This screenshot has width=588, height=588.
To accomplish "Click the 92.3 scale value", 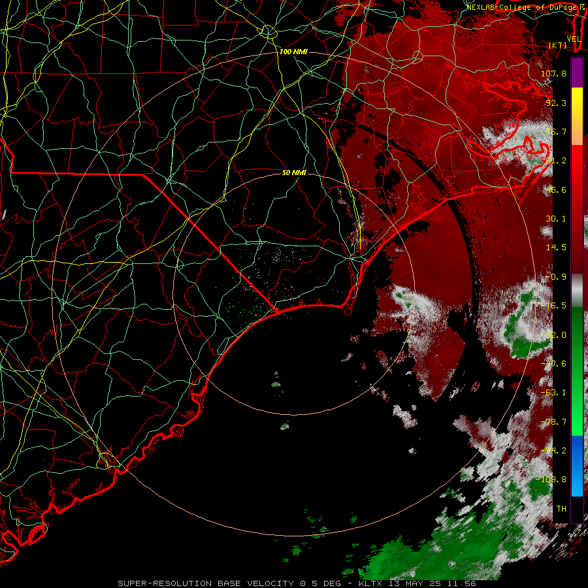I will coord(556,103).
